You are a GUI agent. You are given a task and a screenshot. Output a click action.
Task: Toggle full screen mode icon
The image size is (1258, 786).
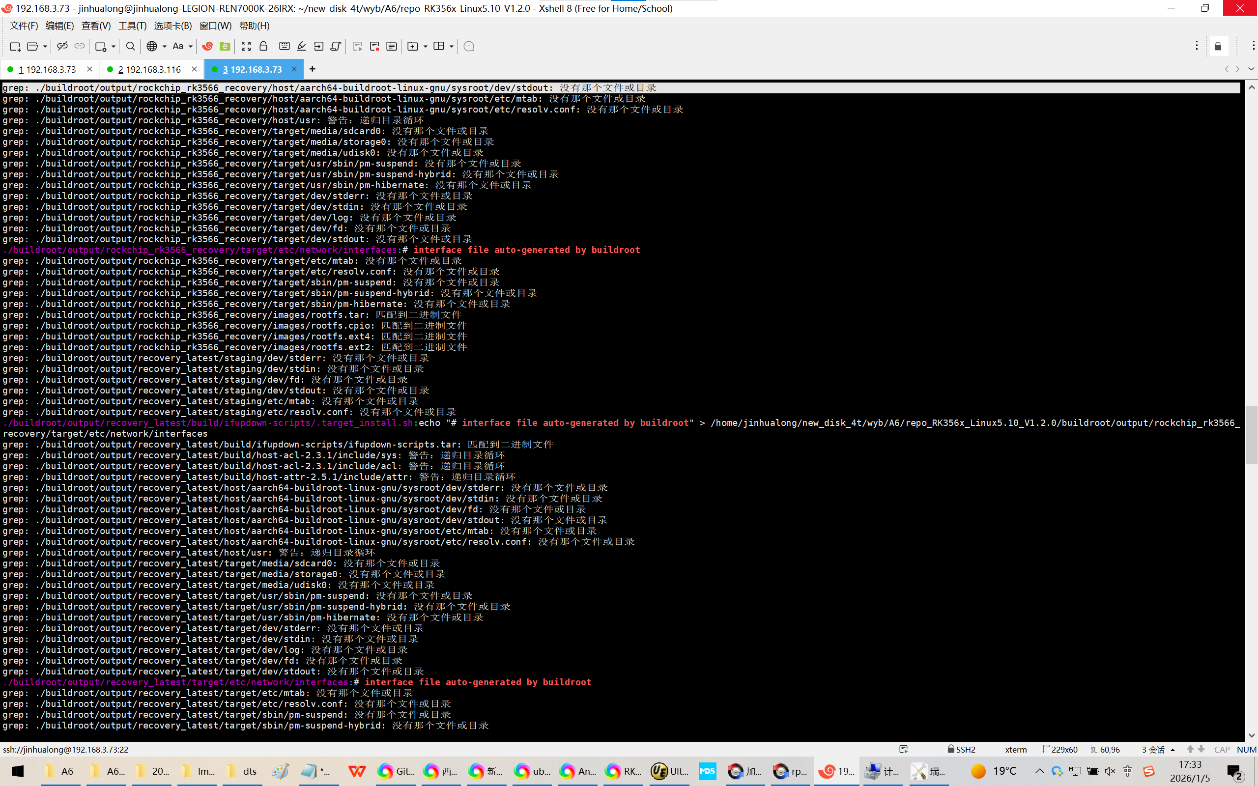(x=246, y=46)
